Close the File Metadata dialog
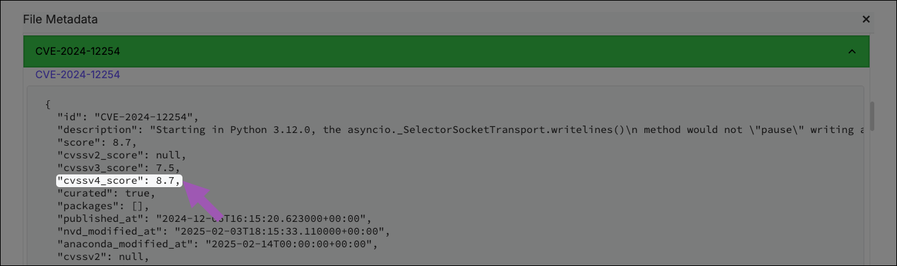The width and height of the screenshot is (897, 266). tap(866, 19)
